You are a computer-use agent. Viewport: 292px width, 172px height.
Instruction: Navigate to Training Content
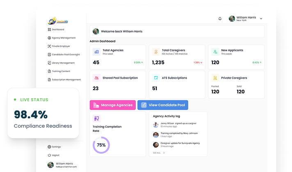pyautogui.click(x=59, y=71)
